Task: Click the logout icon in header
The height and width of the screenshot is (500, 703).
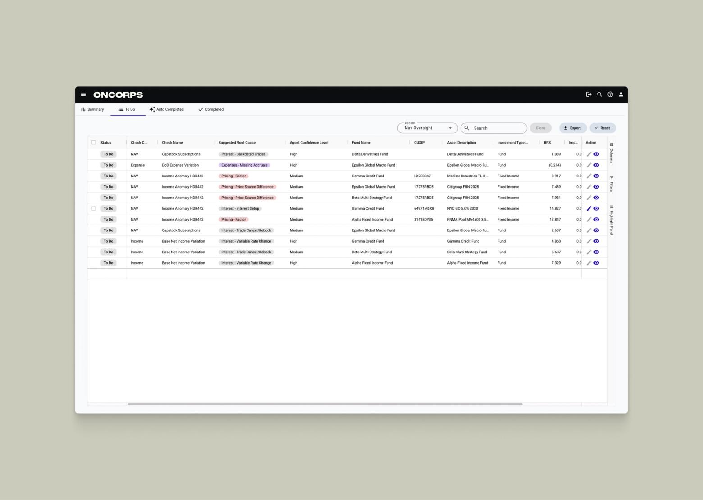Action: pyautogui.click(x=589, y=95)
